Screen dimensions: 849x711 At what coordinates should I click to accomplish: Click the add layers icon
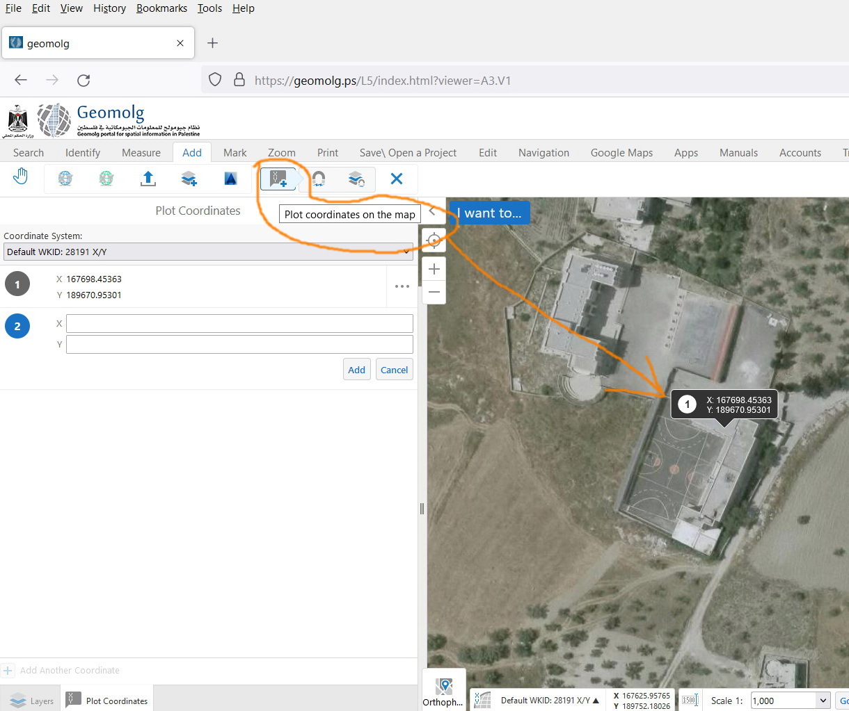[x=189, y=179]
